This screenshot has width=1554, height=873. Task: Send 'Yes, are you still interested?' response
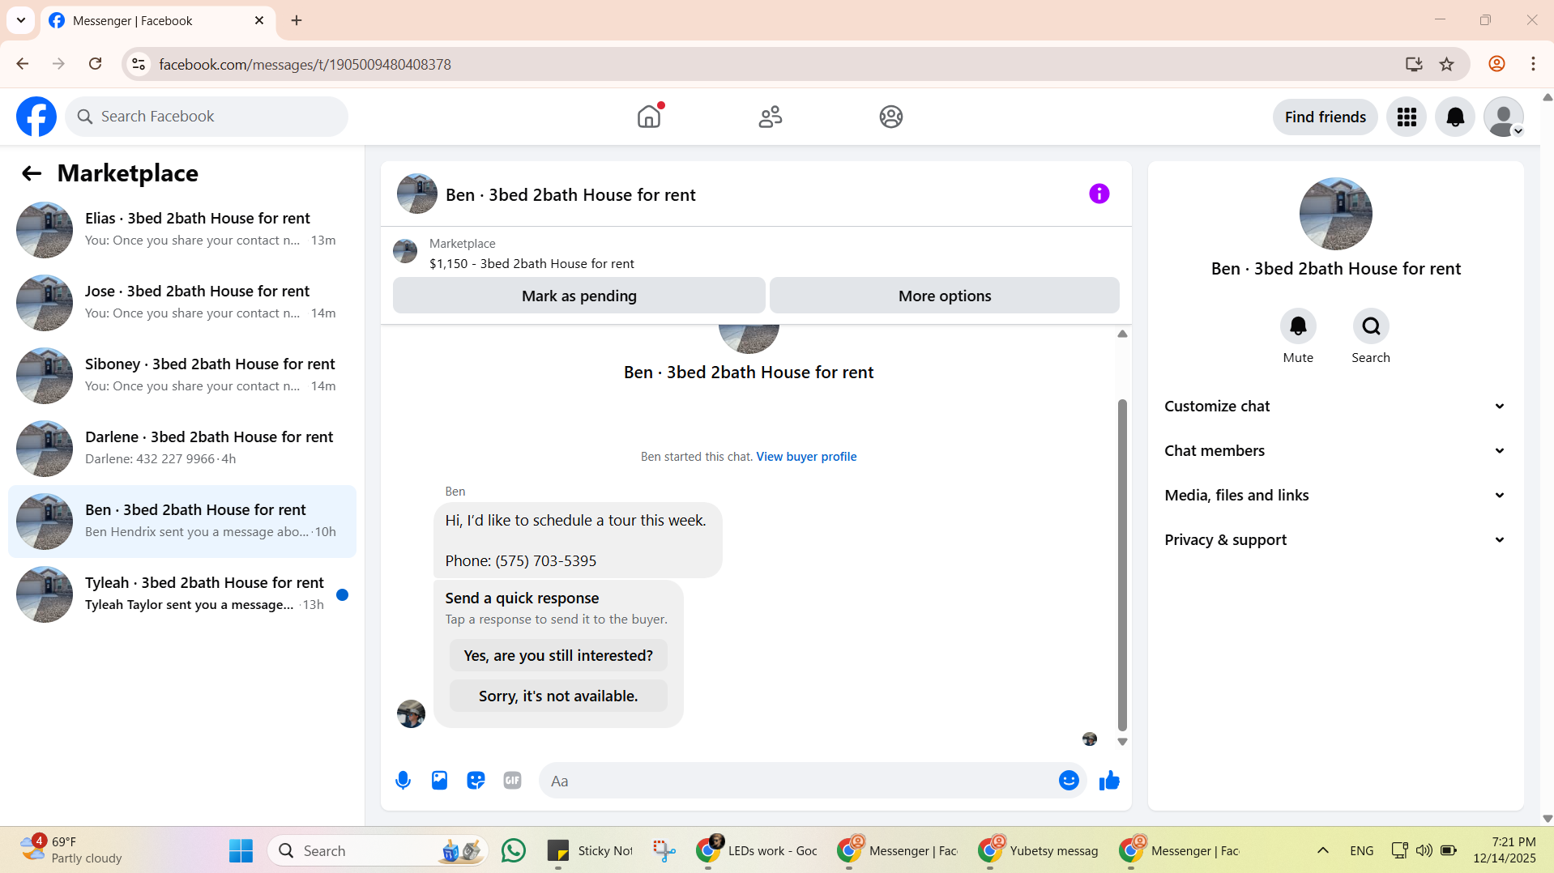click(x=558, y=655)
